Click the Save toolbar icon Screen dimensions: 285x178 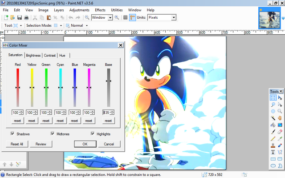(20, 18)
